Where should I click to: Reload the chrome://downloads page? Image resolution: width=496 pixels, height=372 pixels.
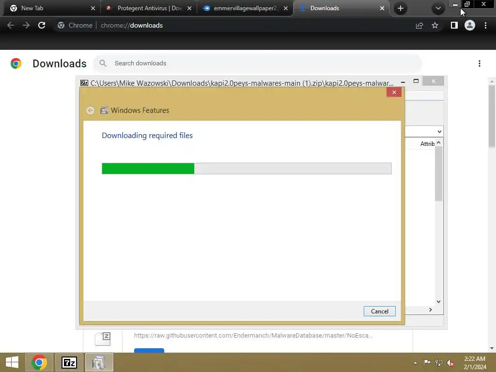tap(42, 25)
